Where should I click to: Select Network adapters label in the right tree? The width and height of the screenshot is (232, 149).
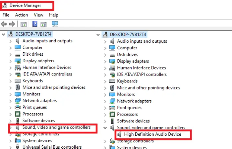[x=134, y=101]
